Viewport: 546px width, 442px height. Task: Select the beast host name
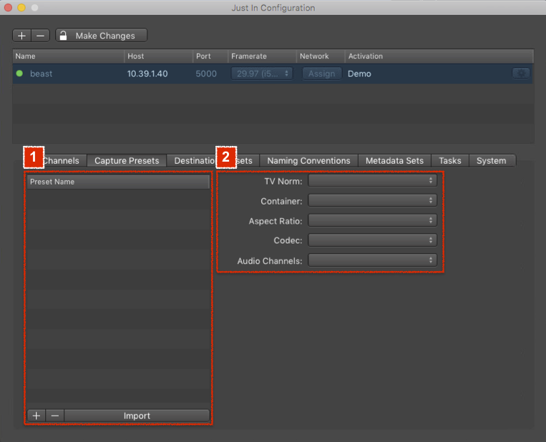tap(41, 74)
